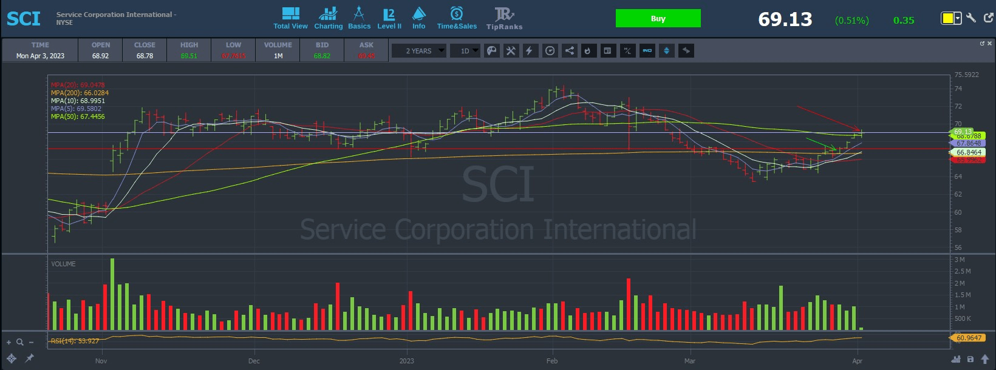Click the SCI ticker symbol field
Image resolution: width=996 pixels, height=370 pixels.
tap(24, 19)
